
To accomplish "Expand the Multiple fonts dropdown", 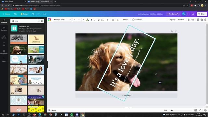I will pos(62,19).
